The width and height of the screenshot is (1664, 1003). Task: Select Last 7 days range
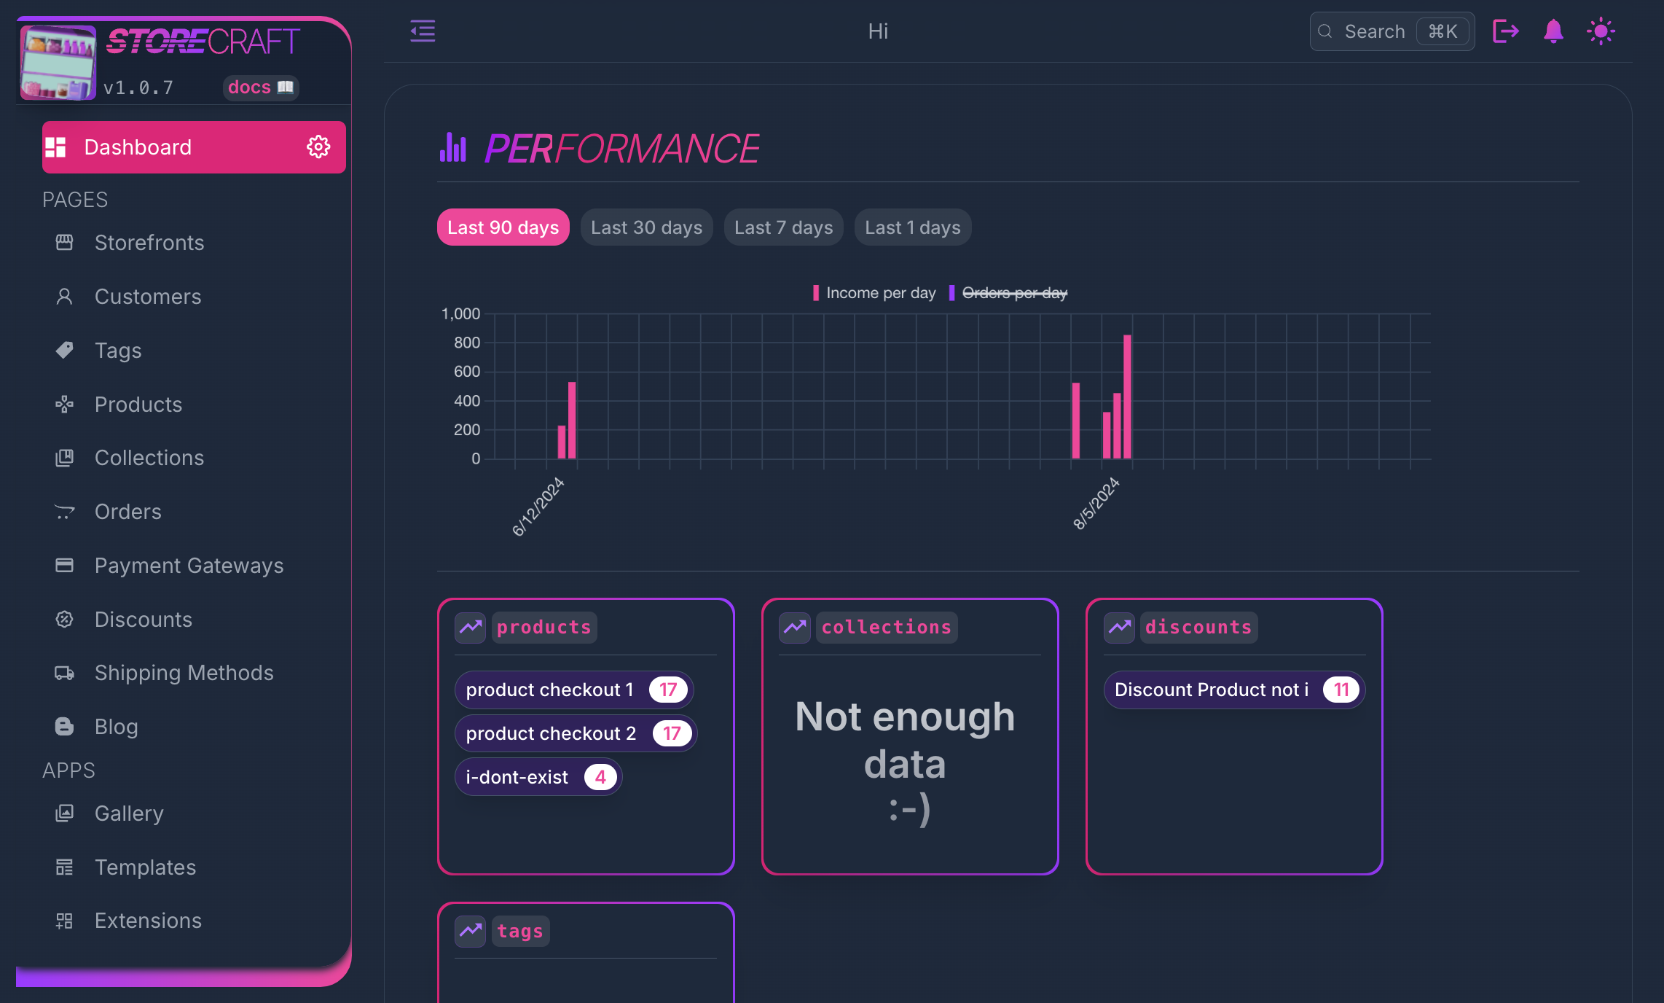coord(783,227)
